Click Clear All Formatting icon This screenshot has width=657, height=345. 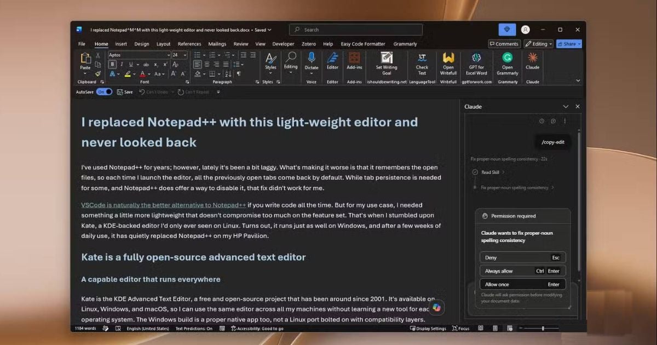(x=175, y=64)
